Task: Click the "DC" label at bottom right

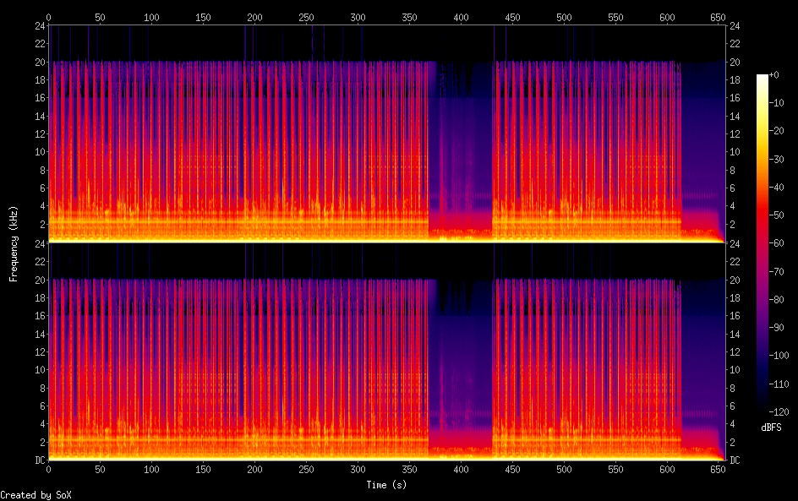Action: [735, 460]
